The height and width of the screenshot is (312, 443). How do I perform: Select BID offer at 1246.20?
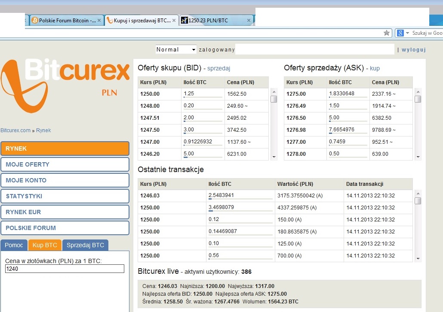pyautogui.click(x=203, y=154)
